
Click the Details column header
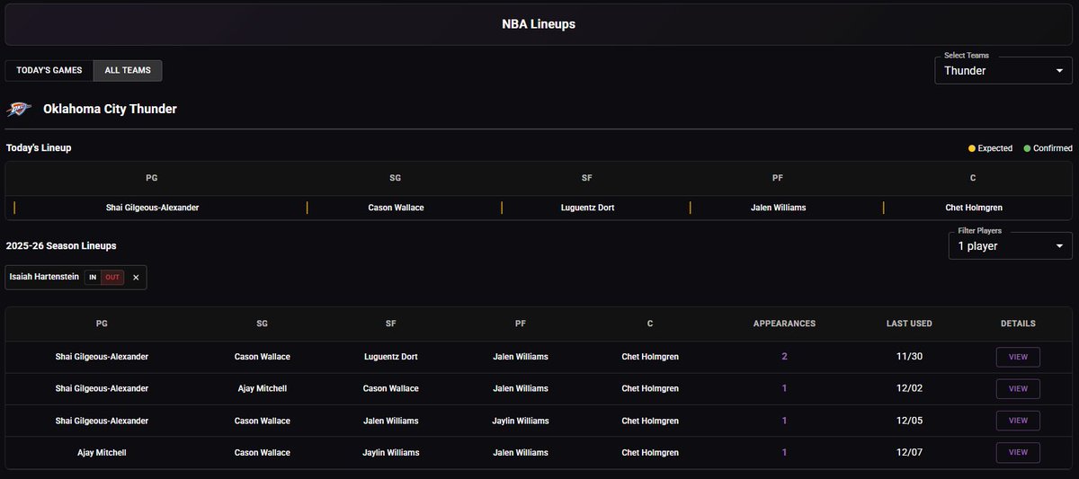(x=1018, y=324)
